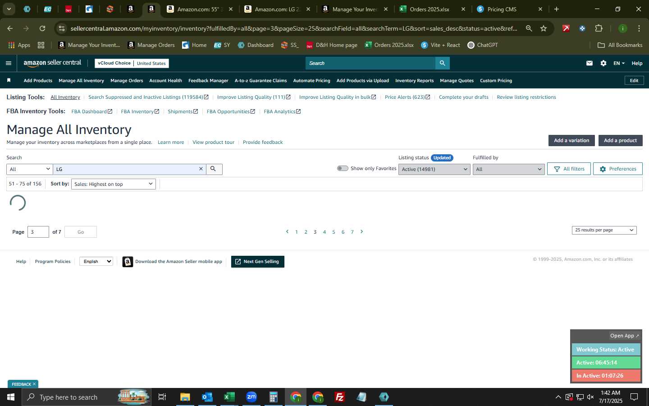Click the taskbar volume muted icon
Screen dimensions: 649x406
point(590,397)
